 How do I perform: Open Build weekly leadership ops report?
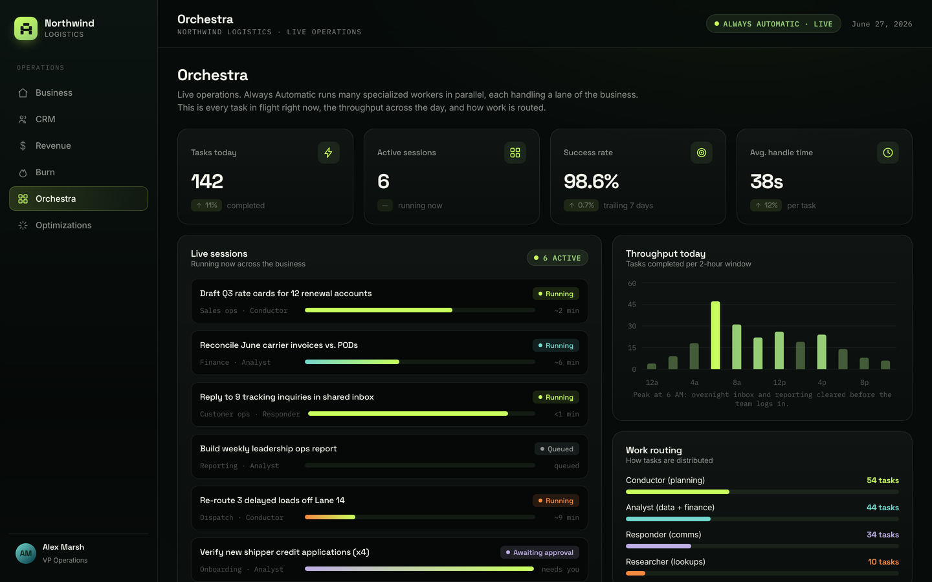click(390, 457)
